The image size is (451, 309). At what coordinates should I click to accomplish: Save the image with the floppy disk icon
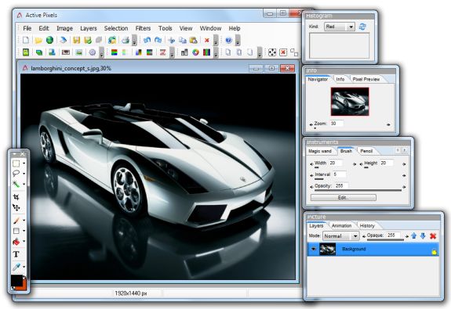coord(76,40)
